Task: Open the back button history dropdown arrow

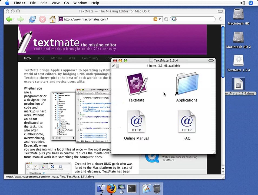Action: click(x=14, y=19)
